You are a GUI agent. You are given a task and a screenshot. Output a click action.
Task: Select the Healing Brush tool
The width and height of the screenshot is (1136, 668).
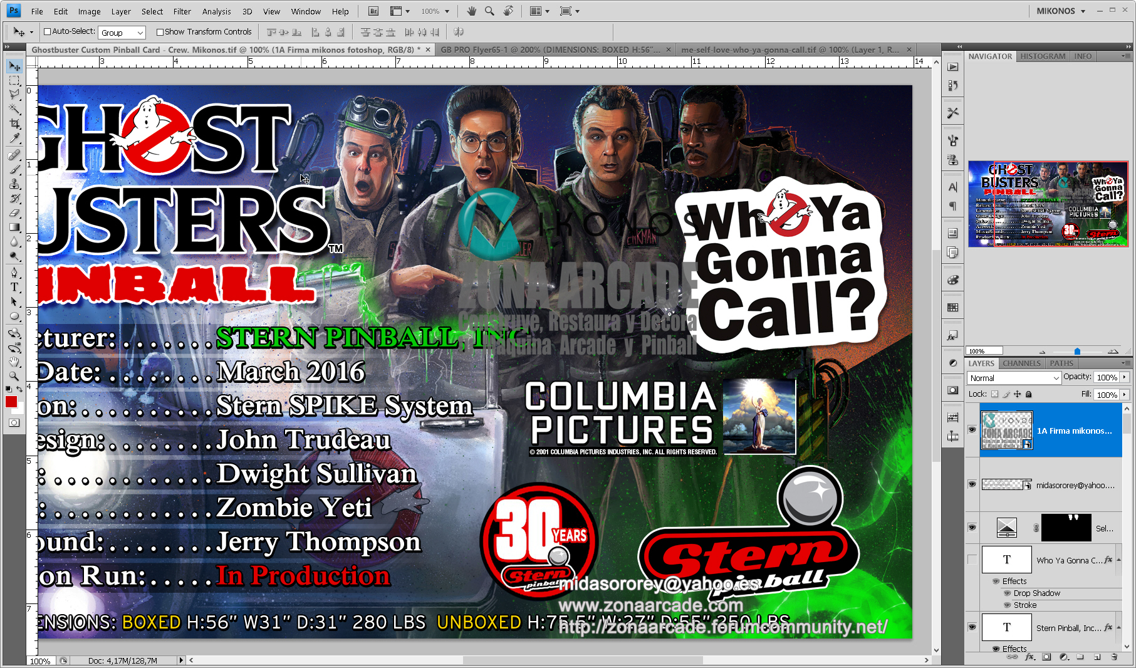pyautogui.click(x=14, y=155)
